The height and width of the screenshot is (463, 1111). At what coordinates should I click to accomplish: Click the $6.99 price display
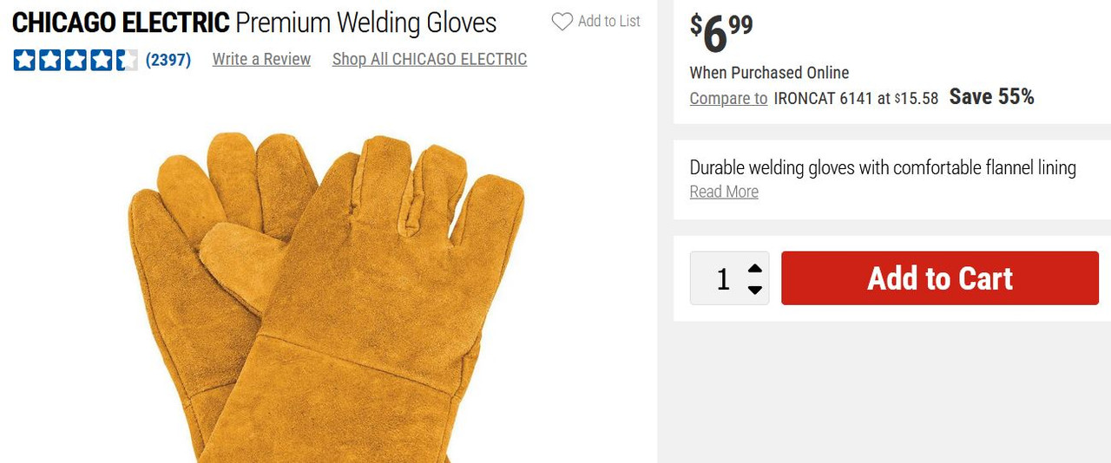721,33
